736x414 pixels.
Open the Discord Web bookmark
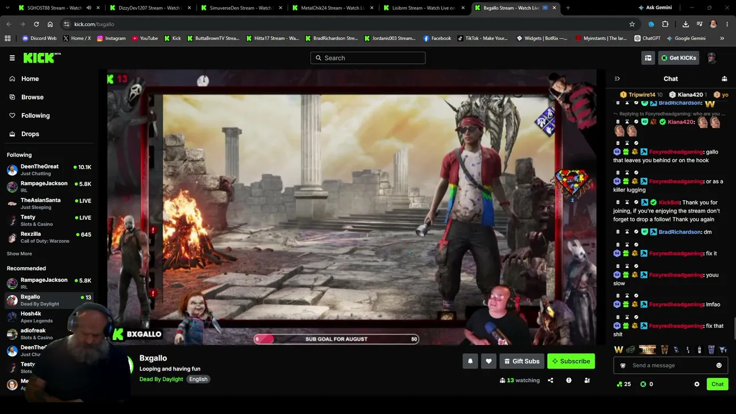tap(39, 39)
